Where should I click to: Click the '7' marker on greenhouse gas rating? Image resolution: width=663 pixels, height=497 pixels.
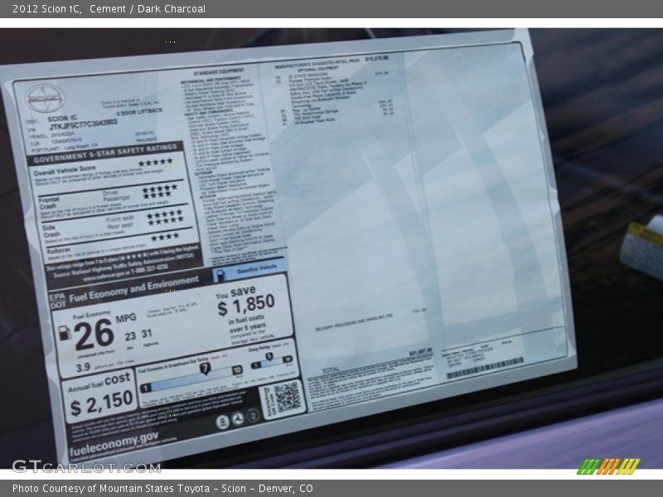[x=205, y=369]
